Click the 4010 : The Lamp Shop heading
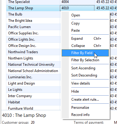Screen dimensions: 117x124 pyautogui.click(x=24, y=115)
